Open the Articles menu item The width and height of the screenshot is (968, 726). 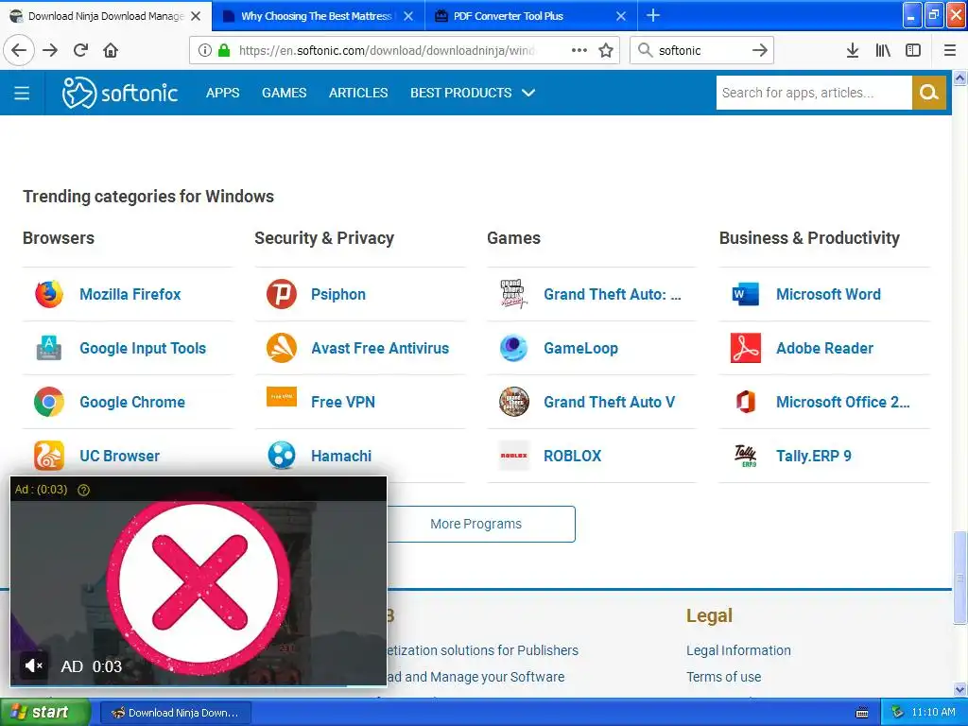[358, 93]
